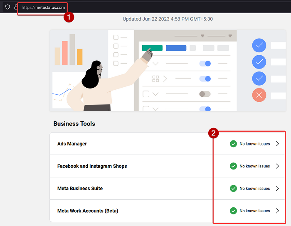This screenshot has width=291, height=226.
Task: Click "No known issues" beside Facebook and Instagram Shops
Action: pos(254,166)
